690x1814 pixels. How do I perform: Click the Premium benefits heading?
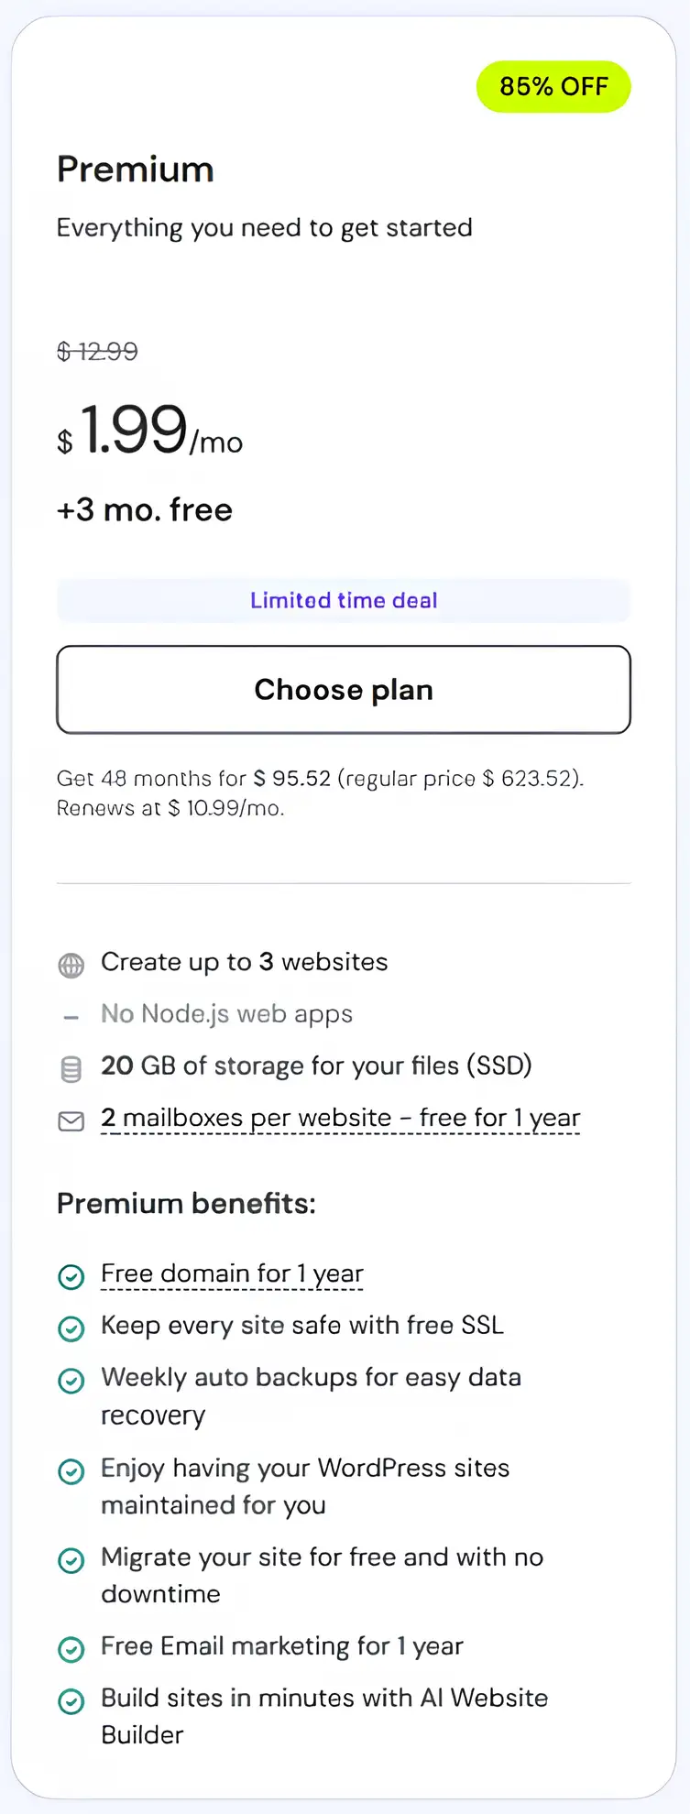[186, 1204]
